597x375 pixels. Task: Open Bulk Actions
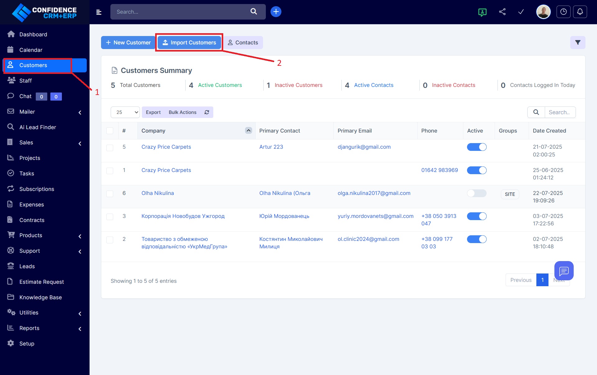183,112
